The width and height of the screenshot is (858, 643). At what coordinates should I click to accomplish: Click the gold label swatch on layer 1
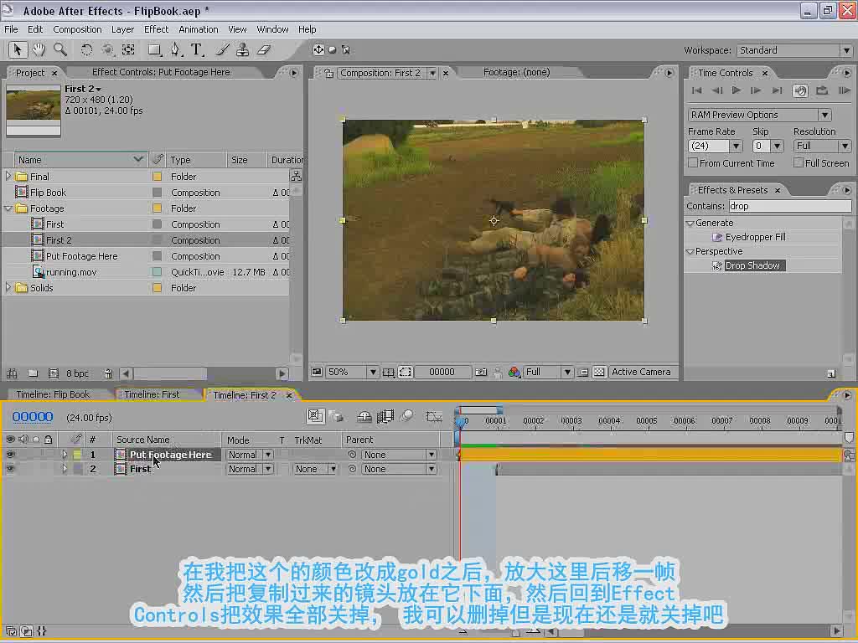click(78, 455)
